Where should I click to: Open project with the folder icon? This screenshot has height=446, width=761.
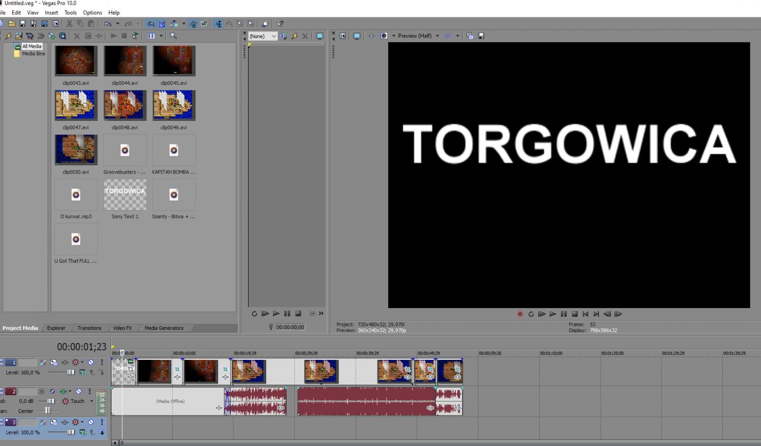(12, 24)
